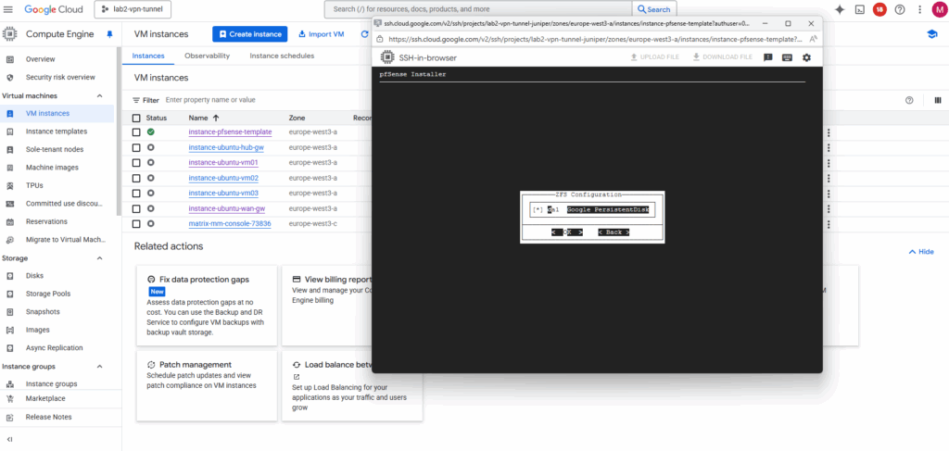This screenshot has height=451, width=949.
Task: Click the Compute Engine chip logo
Action: [9, 34]
